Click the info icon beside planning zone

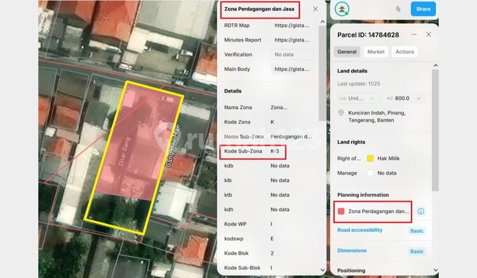(x=421, y=211)
